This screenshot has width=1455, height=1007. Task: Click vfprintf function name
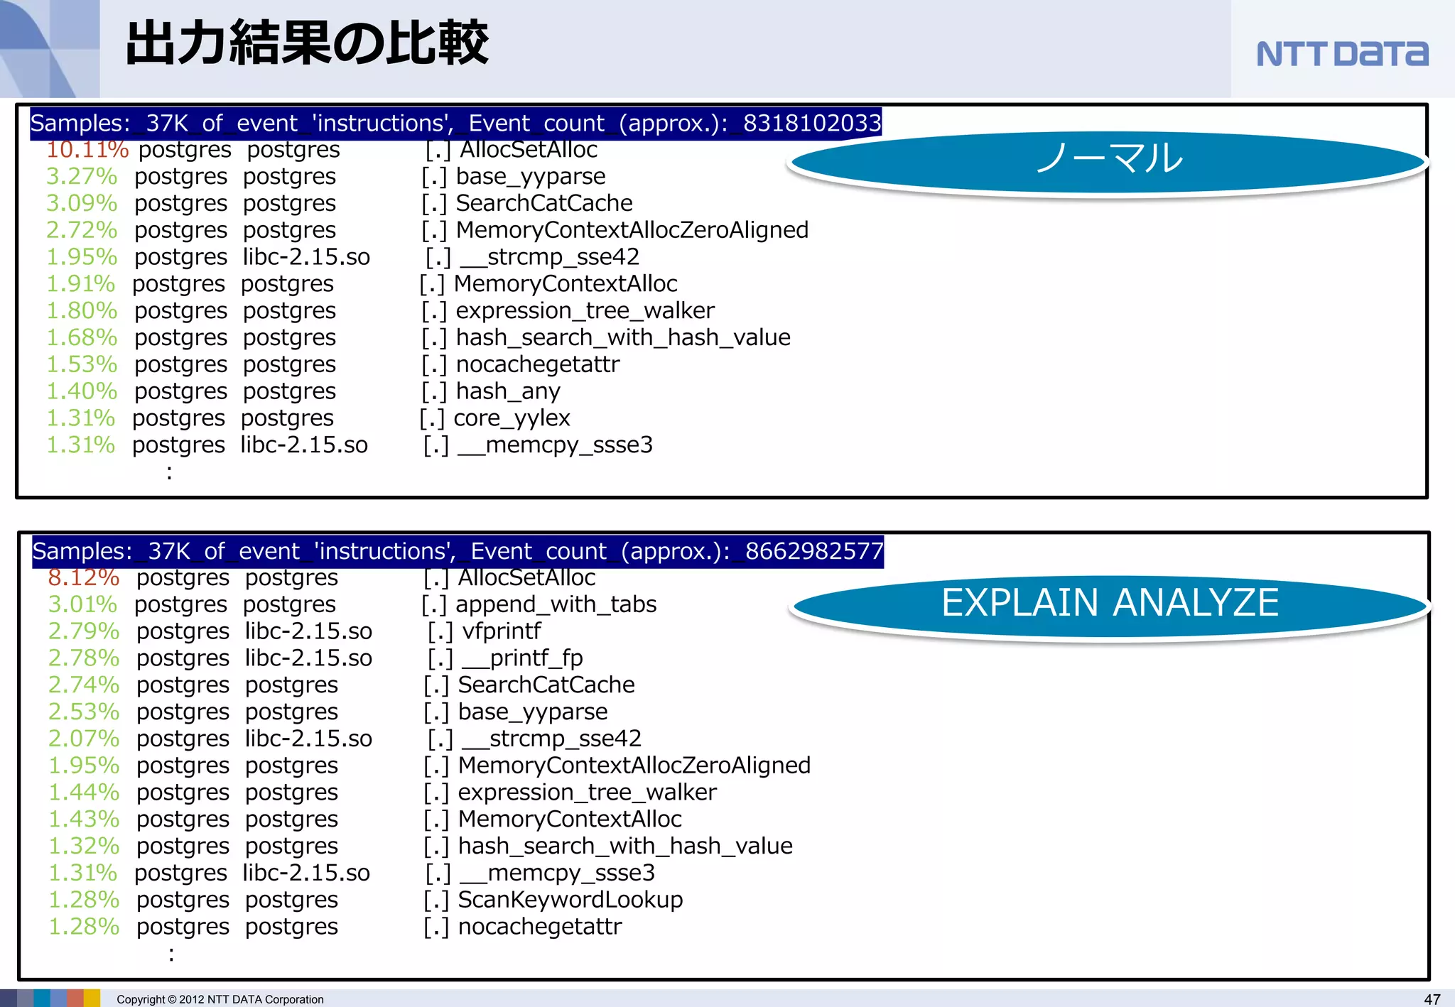click(x=502, y=631)
